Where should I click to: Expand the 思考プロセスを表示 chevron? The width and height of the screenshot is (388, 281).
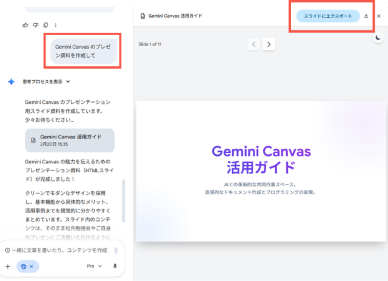(x=68, y=81)
